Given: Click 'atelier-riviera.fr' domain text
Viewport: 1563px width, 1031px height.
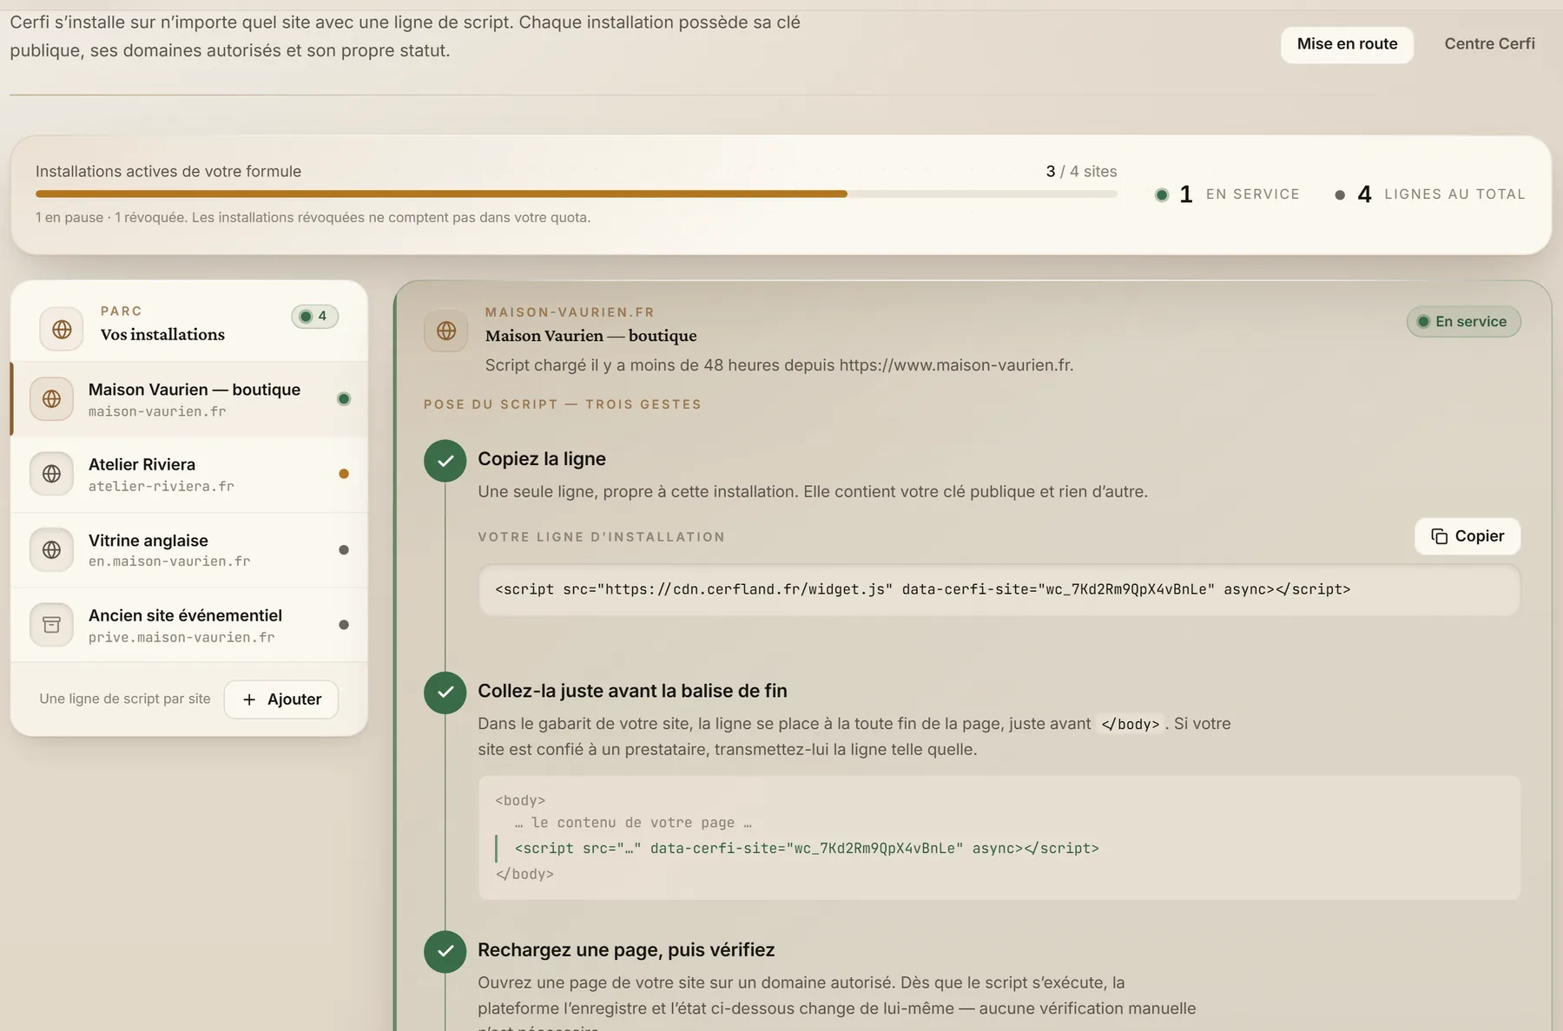Looking at the screenshot, I should pos(162,486).
